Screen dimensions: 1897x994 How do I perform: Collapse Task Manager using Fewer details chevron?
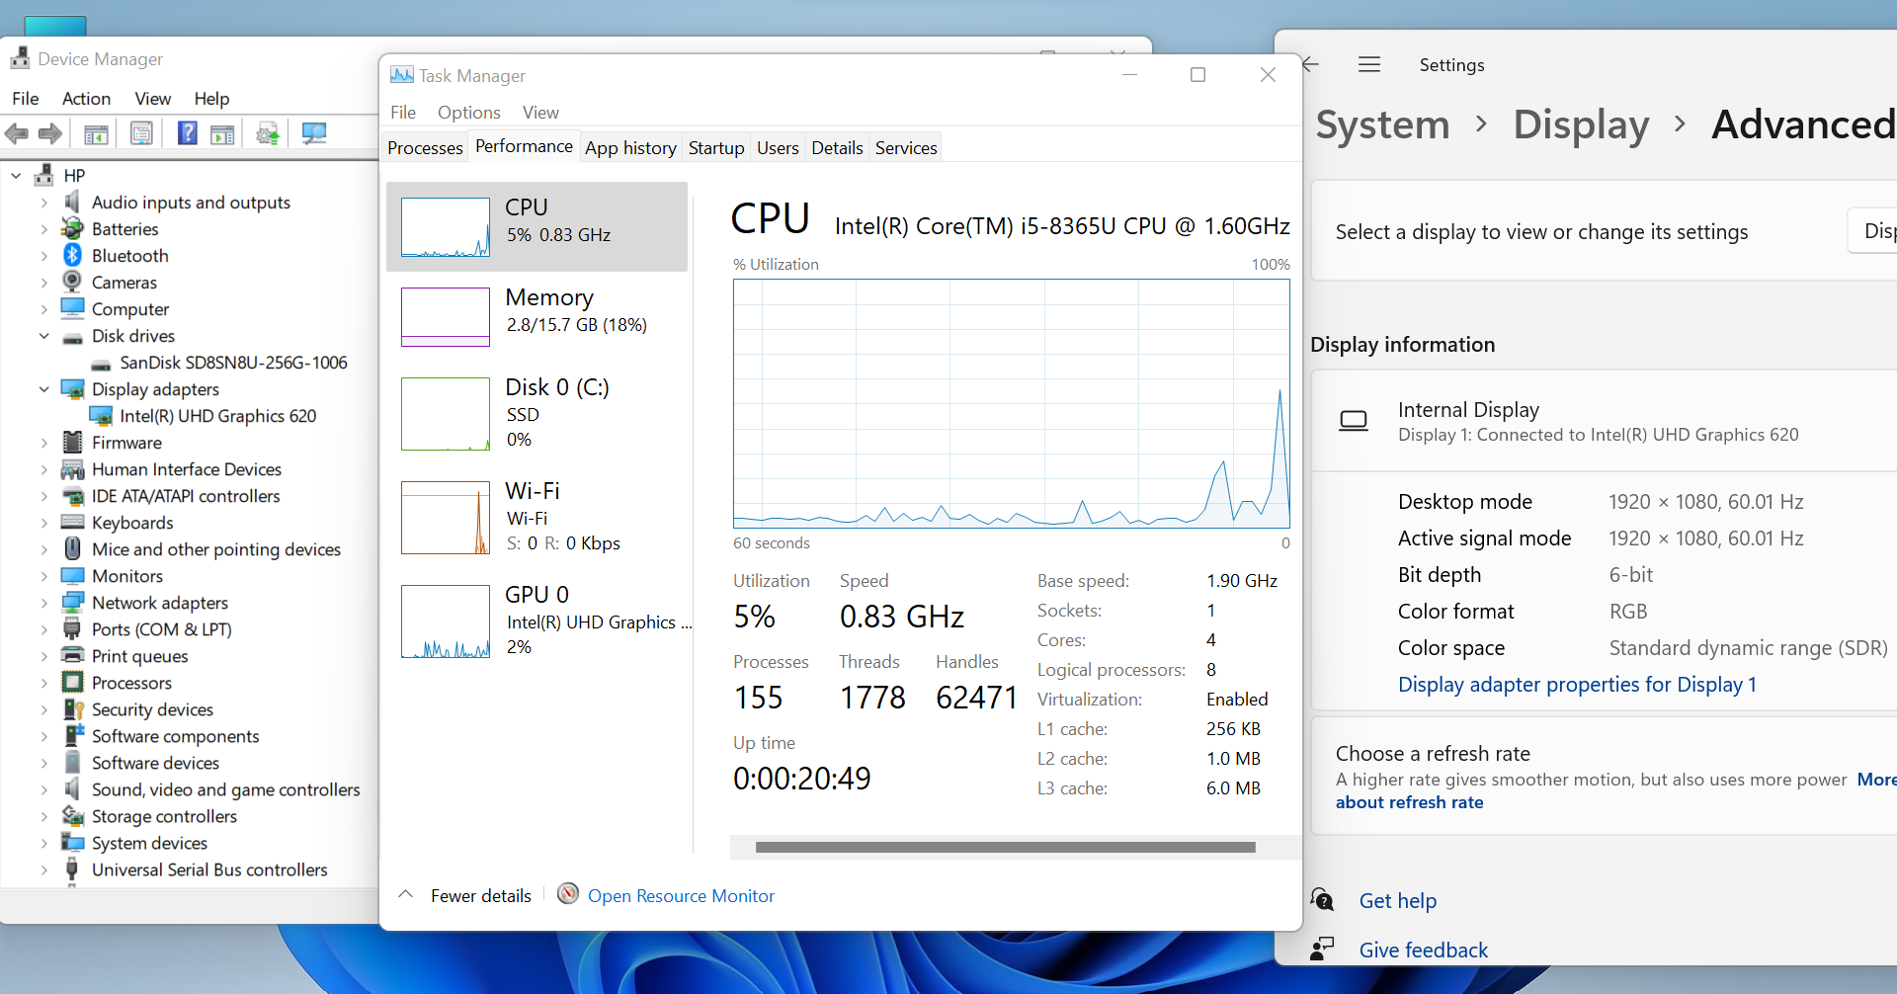point(405,894)
